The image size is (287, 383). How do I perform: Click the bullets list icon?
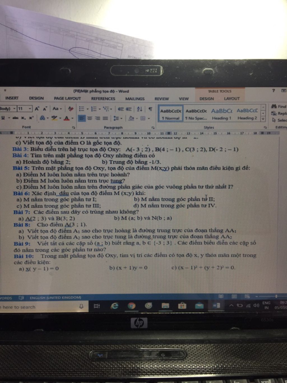pos(82,109)
